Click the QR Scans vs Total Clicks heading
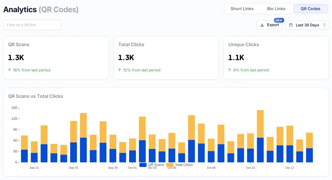 pos(36,96)
